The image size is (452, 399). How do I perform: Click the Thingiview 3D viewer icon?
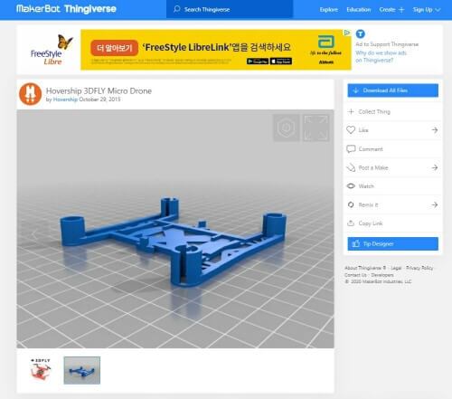[287, 128]
